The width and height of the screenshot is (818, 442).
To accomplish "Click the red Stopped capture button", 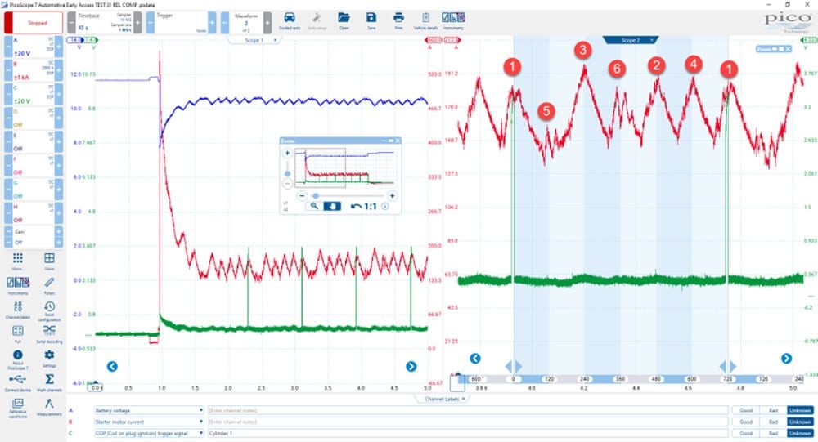I will [x=34, y=23].
